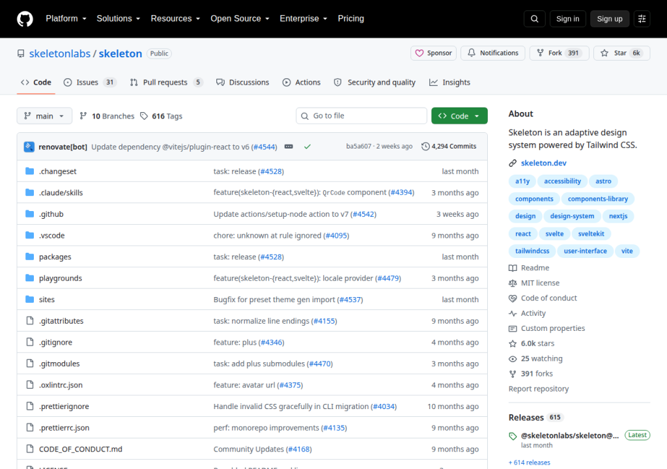Click the Code of conduct heart icon

[x=513, y=298]
